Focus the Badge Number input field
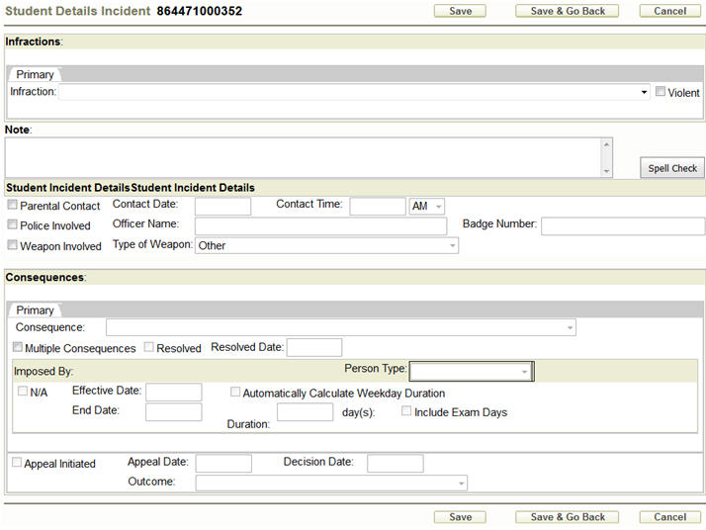Viewport: 706px width, 530px height. tap(622, 225)
